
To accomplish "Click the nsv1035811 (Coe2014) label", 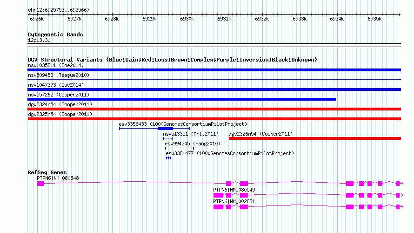I will coord(56,65).
